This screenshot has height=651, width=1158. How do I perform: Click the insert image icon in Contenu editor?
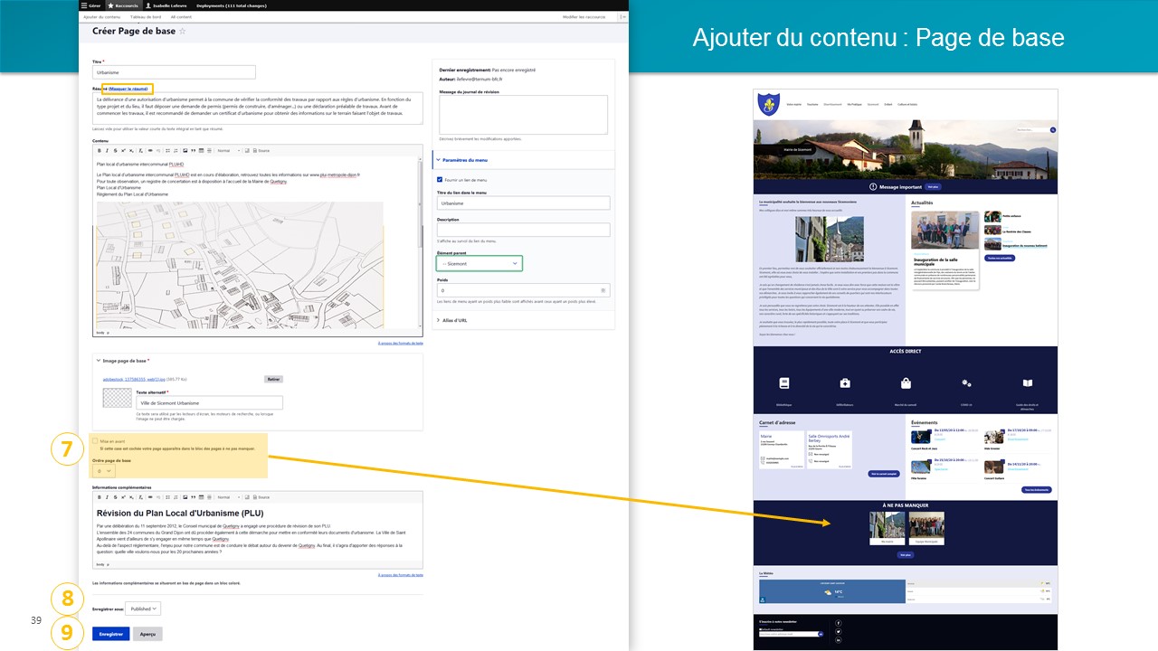pos(185,150)
